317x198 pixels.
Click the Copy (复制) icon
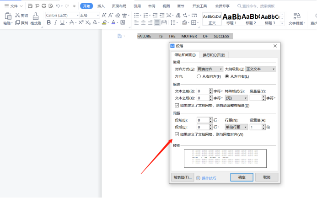[x=17, y=22]
